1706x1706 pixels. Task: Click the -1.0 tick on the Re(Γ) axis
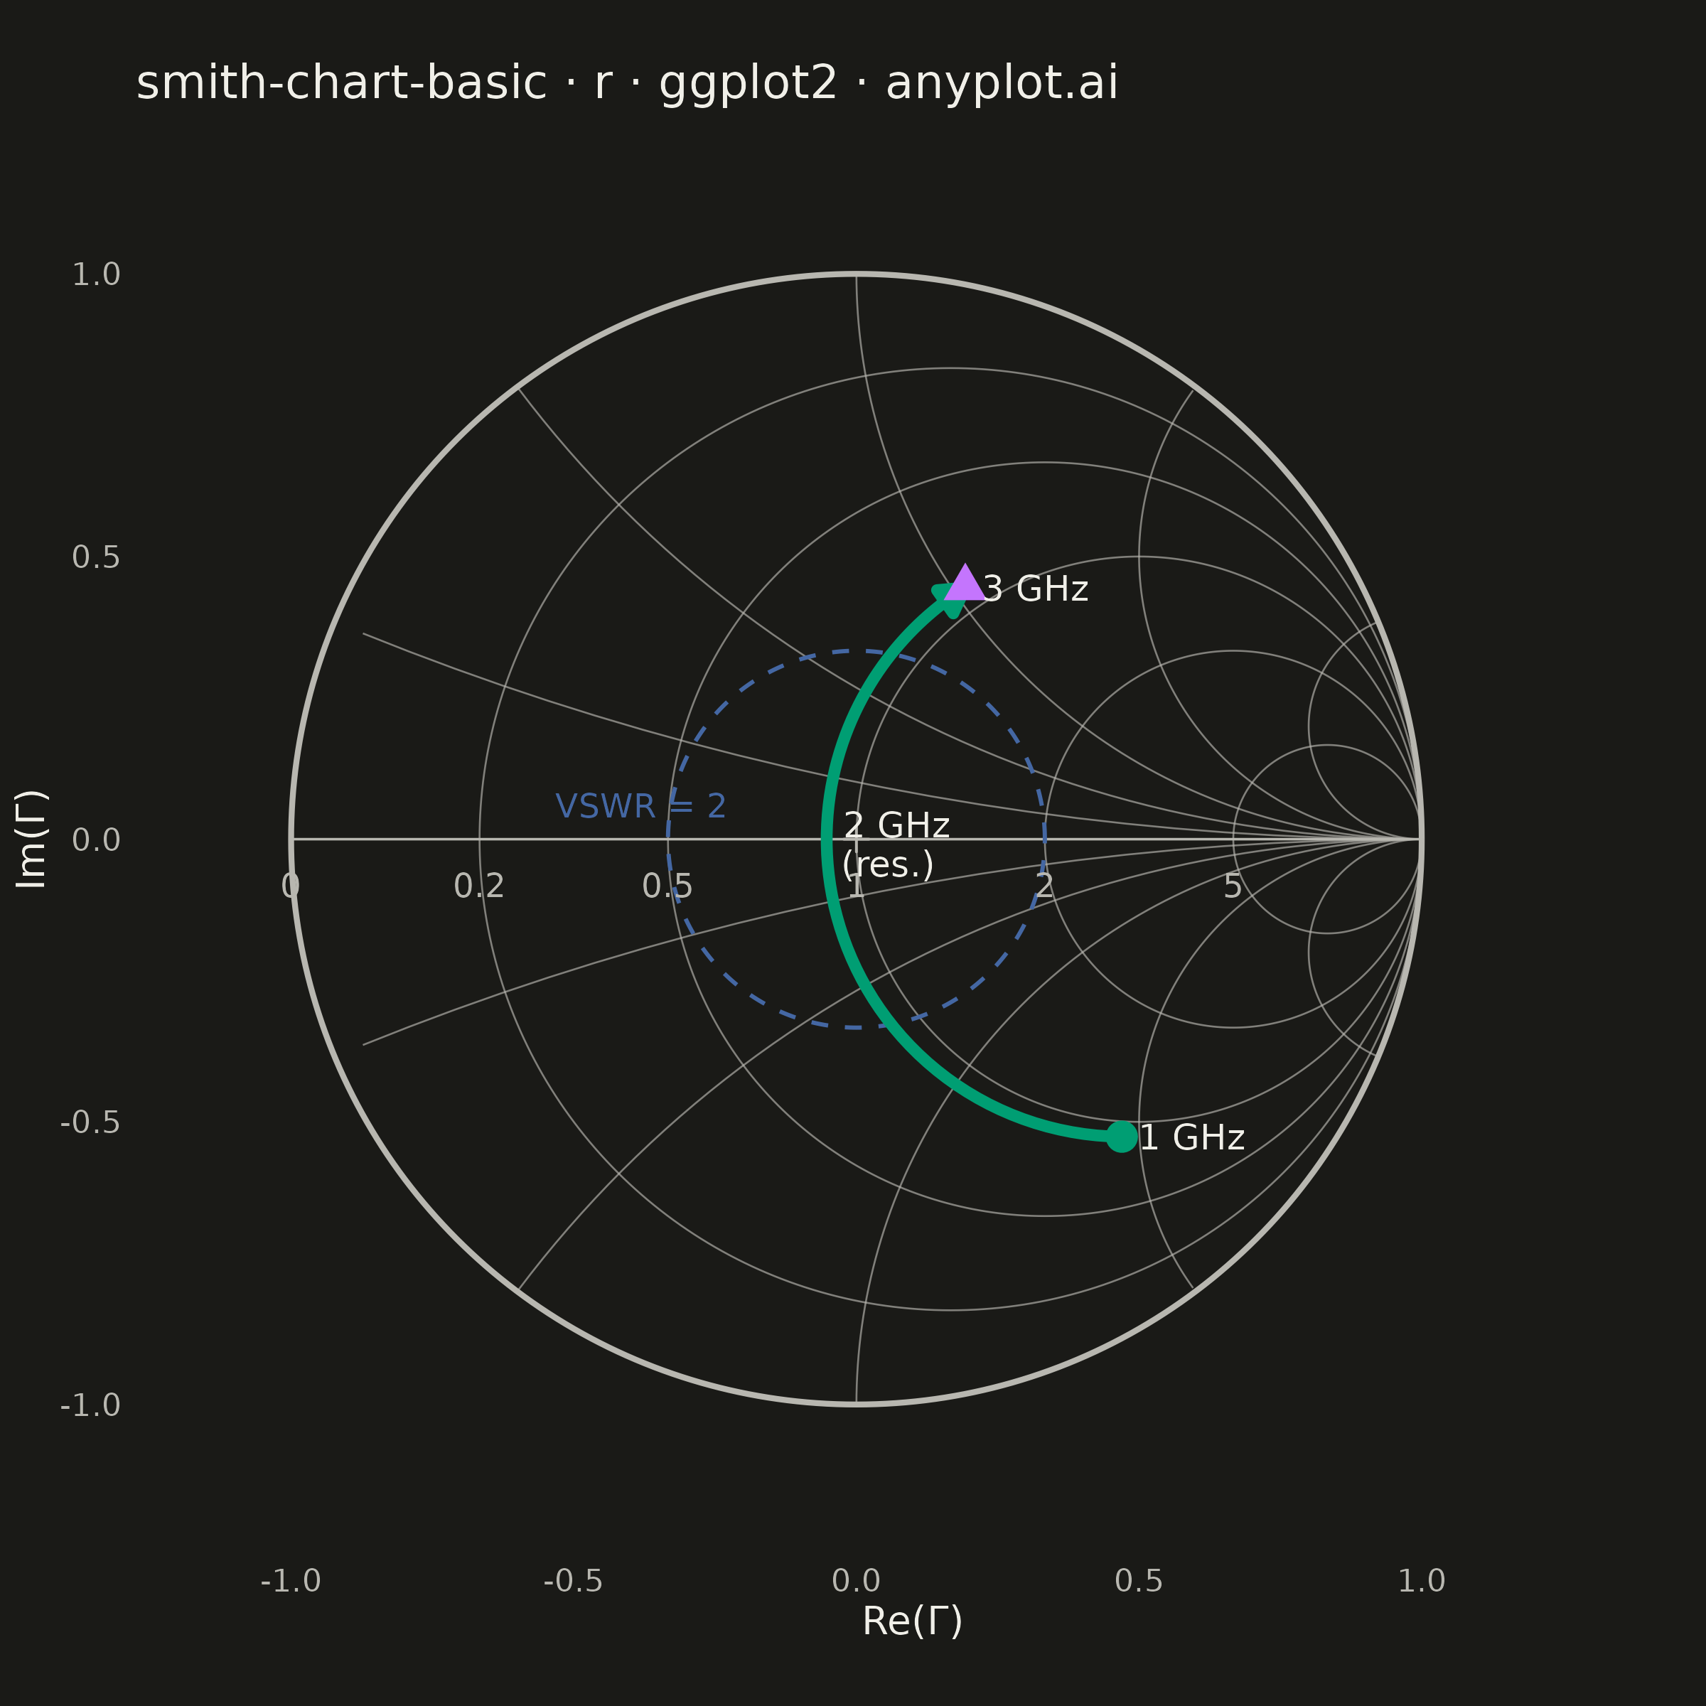(x=291, y=1581)
